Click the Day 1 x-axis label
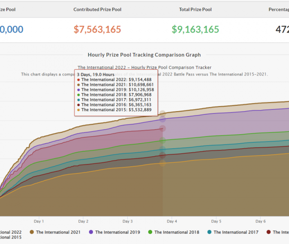Viewport: 289px width, 244px height. tap(39, 221)
